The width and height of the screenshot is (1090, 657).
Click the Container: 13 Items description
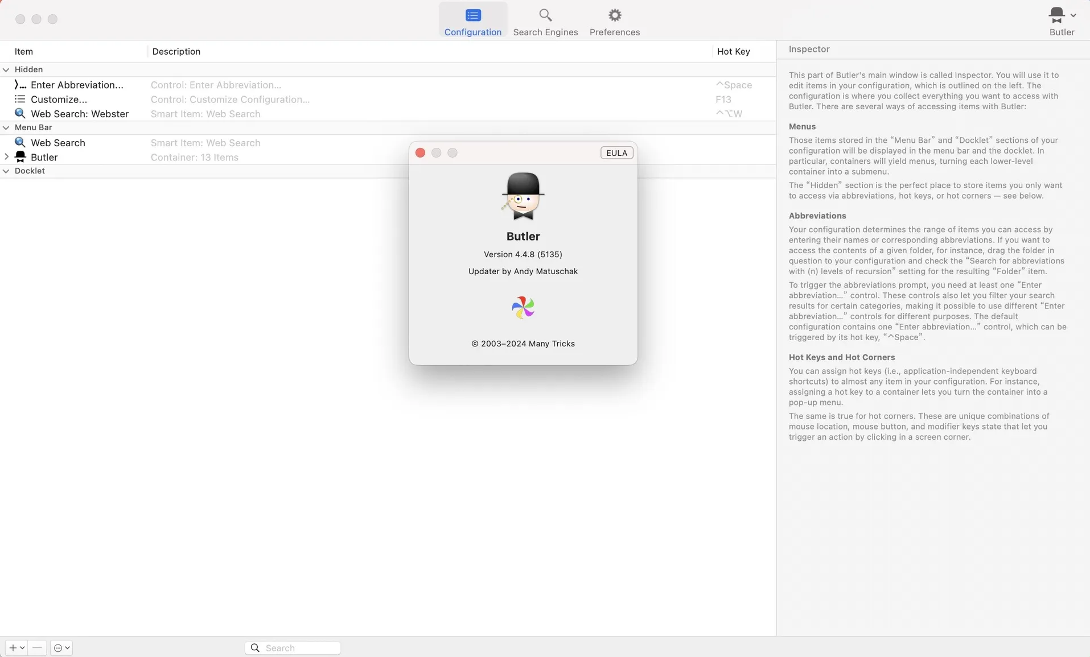pyautogui.click(x=194, y=157)
